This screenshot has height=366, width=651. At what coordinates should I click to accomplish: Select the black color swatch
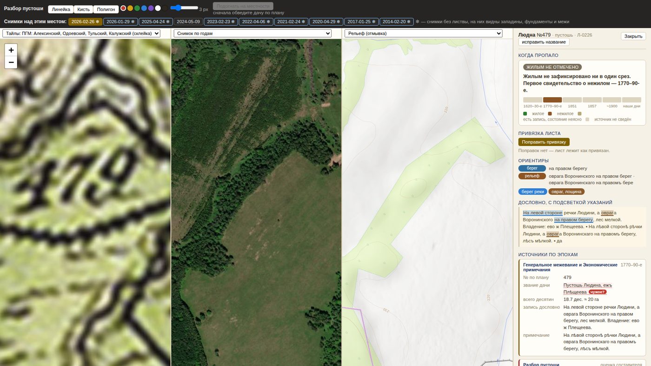pyautogui.click(x=165, y=8)
